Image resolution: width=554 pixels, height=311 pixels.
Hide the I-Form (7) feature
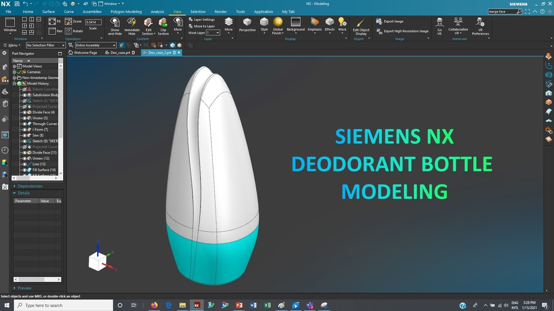(25, 130)
